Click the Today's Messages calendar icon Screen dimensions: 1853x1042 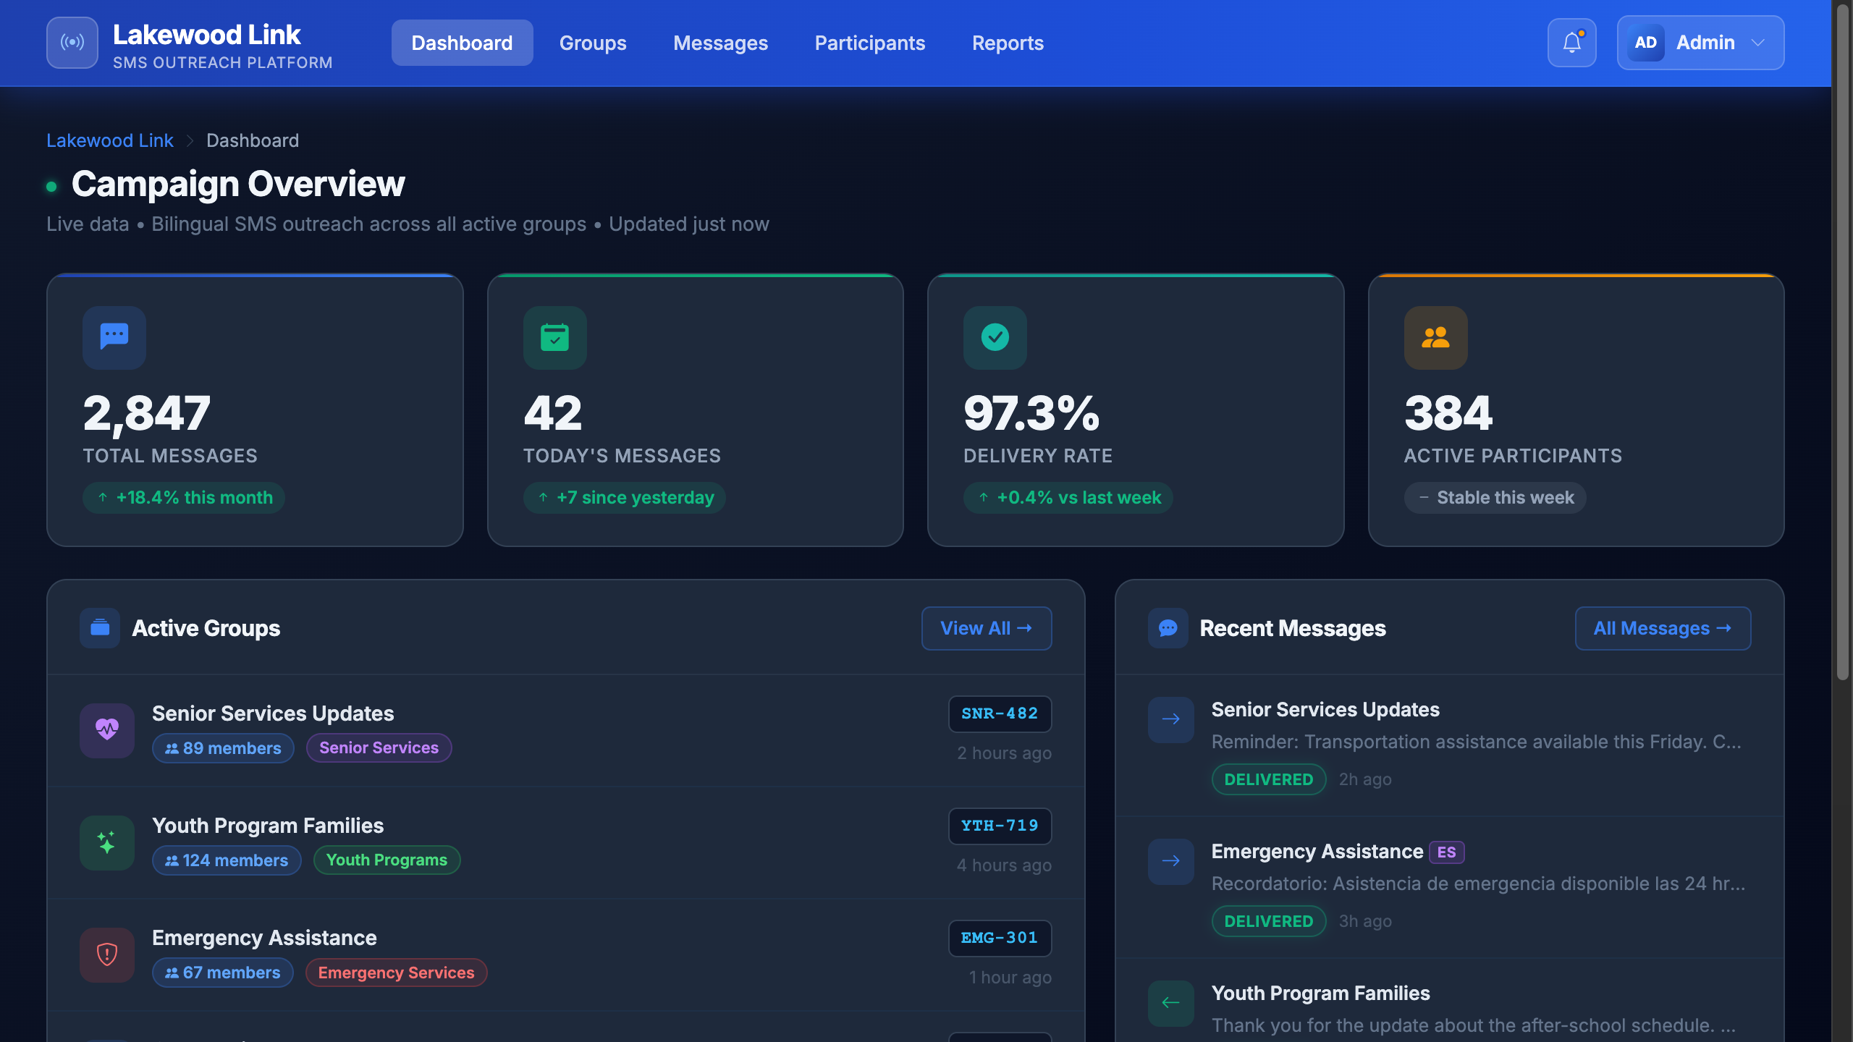554,337
